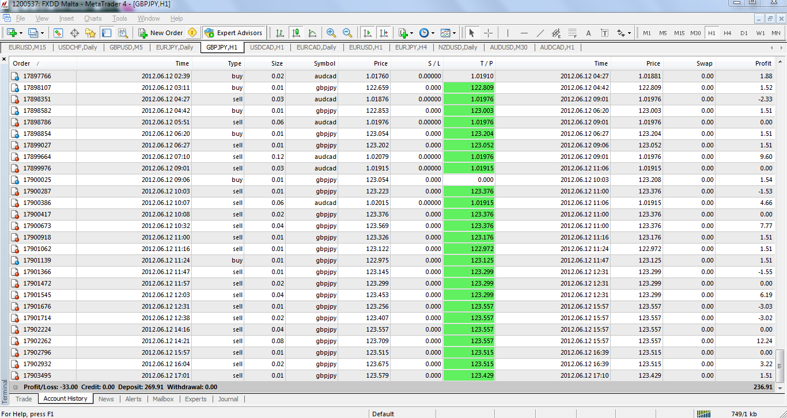Expand the Arrows tool dropdown arrow

click(629, 33)
